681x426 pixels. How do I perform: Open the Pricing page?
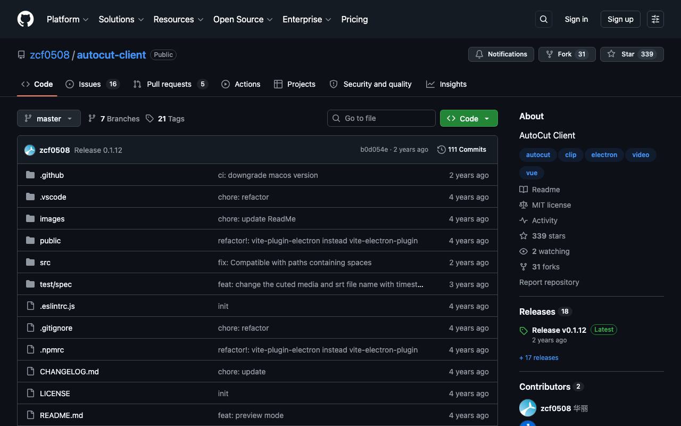[354, 19]
